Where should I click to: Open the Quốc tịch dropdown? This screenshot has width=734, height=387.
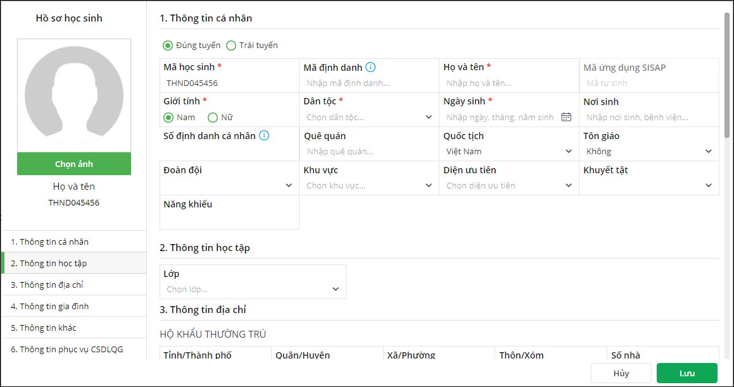click(569, 151)
